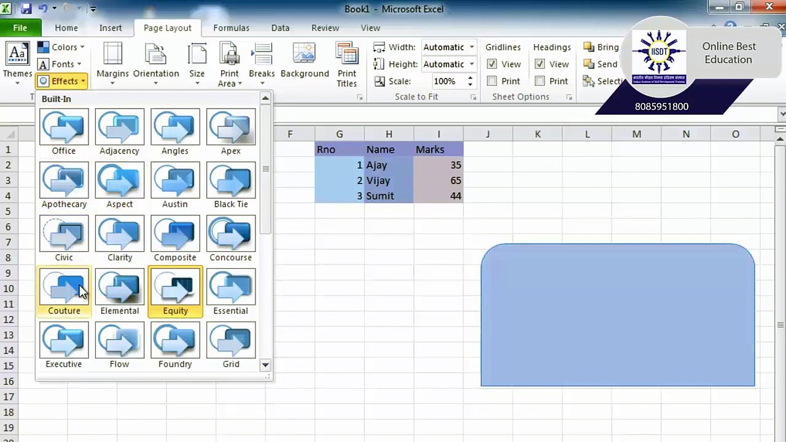Screen dimensions: 786x442
Task: Pick the Angles effect thumbnail
Action: click(175, 132)
